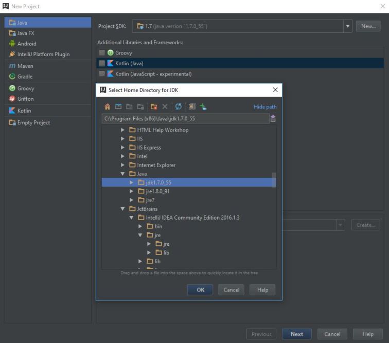
Task: Click the Kotlin icon in left sidebar
Action: (x=12, y=111)
